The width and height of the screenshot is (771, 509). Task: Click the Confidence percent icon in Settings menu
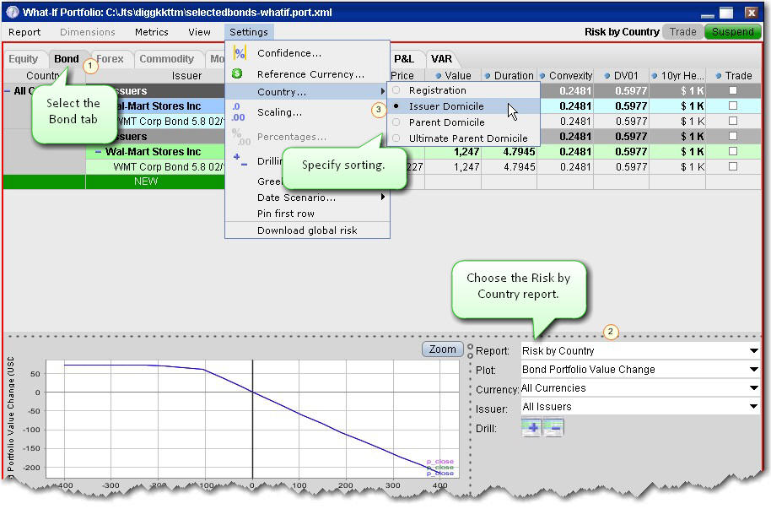[238, 53]
